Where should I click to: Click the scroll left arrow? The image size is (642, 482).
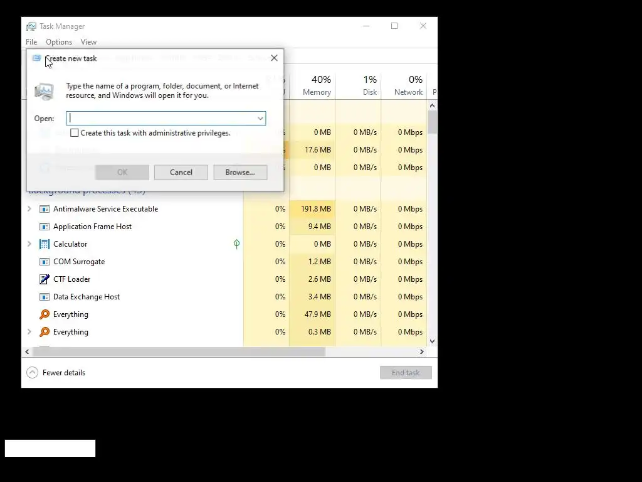tap(27, 351)
